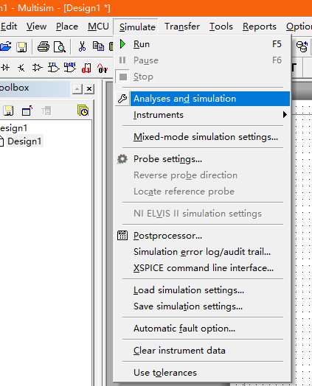This screenshot has width=312, height=386.
Task: Open the MCU menu
Action: pos(98,27)
